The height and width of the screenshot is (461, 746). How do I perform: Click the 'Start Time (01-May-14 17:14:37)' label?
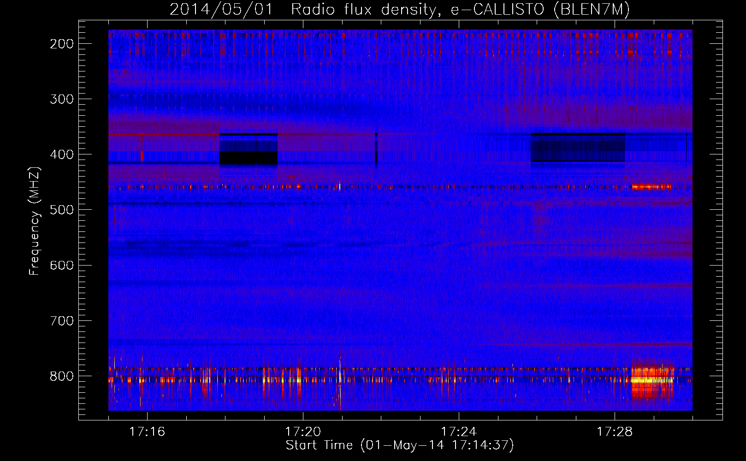click(x=400, y=445)
